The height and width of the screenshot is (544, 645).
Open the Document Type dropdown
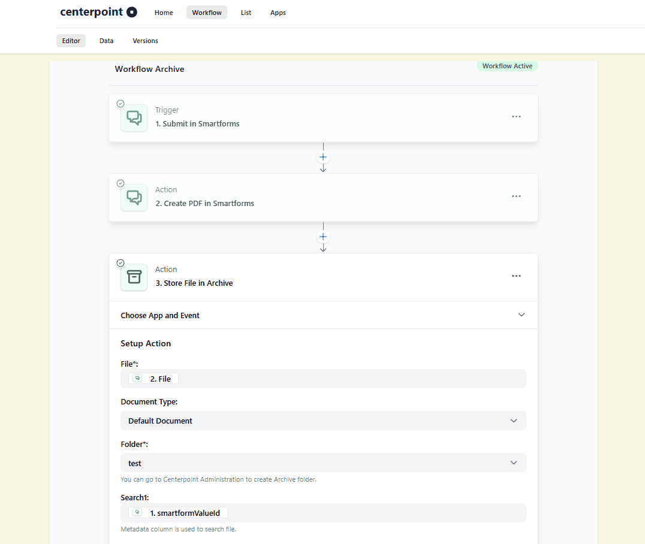point(323,421)
